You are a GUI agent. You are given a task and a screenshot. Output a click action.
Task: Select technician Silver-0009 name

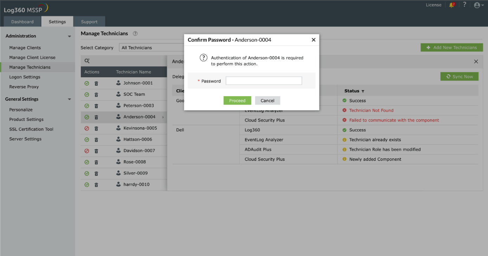[x=135, y=173]
